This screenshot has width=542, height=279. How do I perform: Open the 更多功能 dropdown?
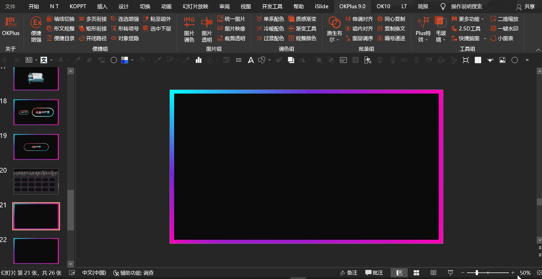coord(467,19)
